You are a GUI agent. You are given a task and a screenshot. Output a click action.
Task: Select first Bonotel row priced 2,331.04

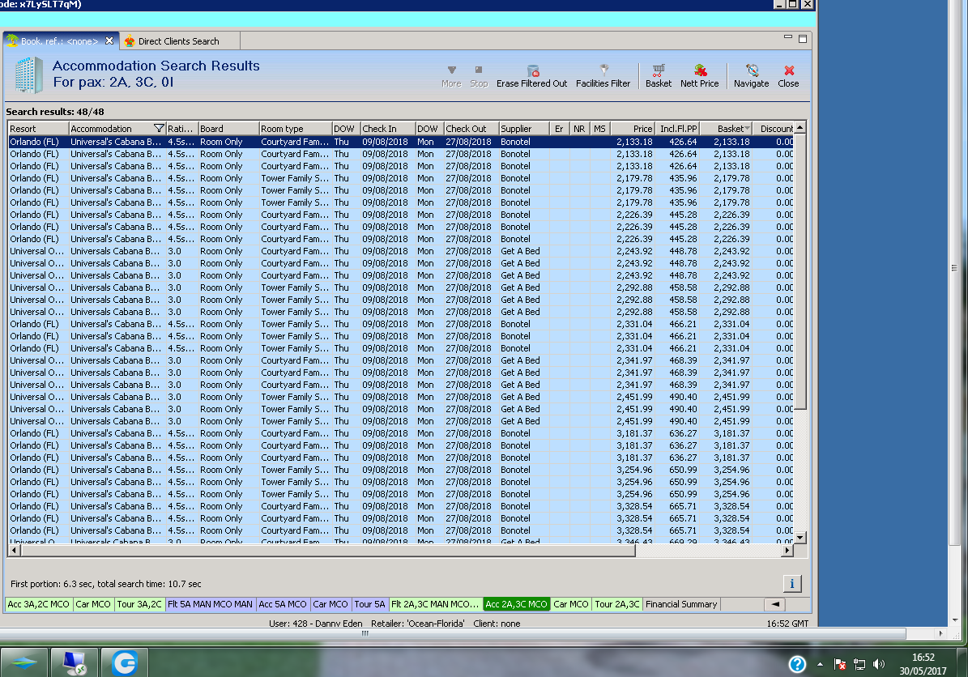pyautogui.click(x=401, y=324)
